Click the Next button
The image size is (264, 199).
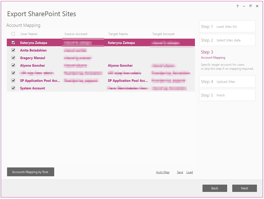tap(245, 188)
